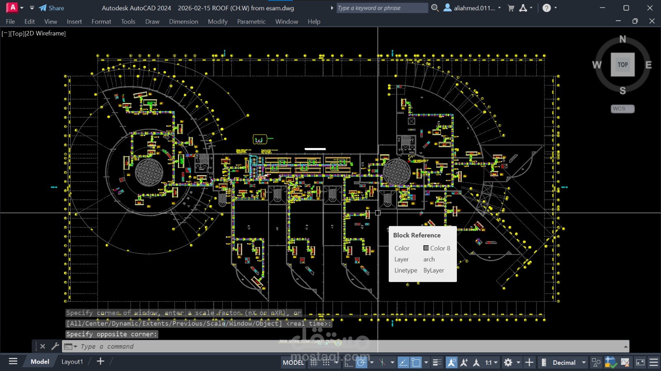The width and height of the screenshot is (661, 371).
Task: Click the [-] viewport control
Action: point(5,33)
